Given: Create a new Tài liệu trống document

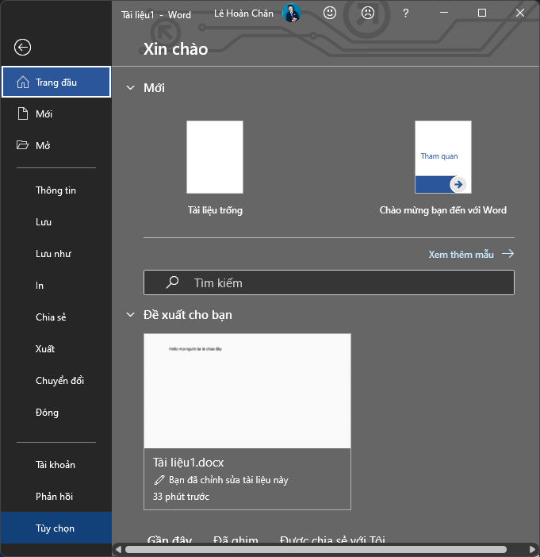Looking at the screenshot, I should 215,157.
